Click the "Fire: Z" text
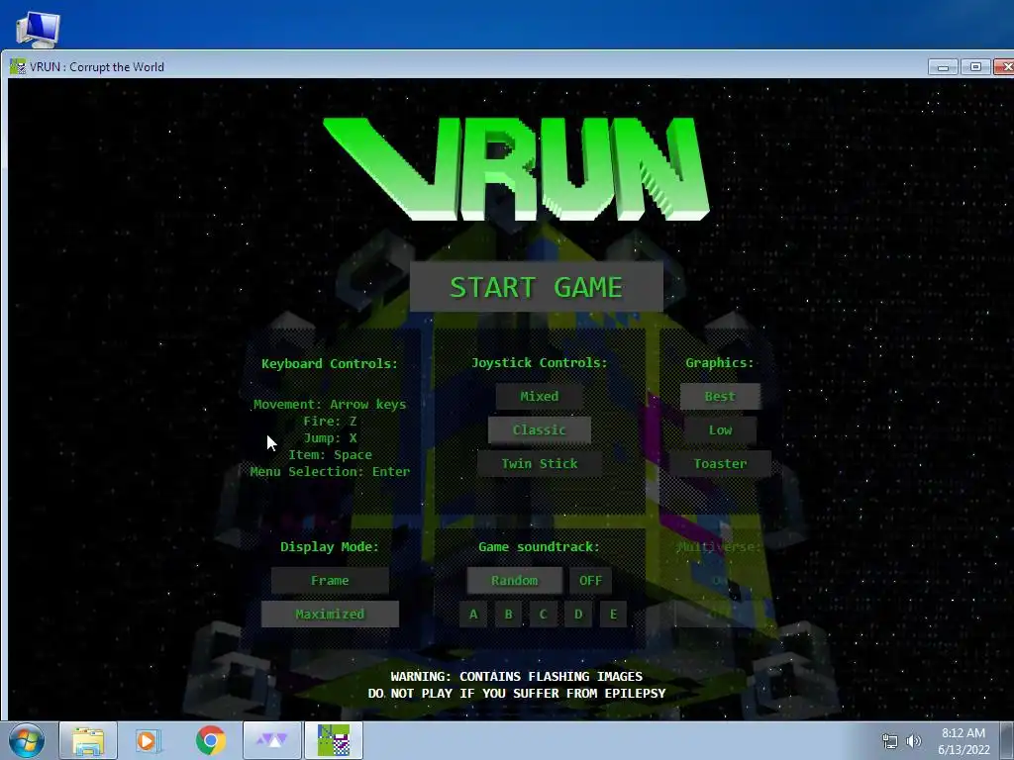The height and width of the screenshot is (760, 1014). pyautogui.click(x=330, y=421)
